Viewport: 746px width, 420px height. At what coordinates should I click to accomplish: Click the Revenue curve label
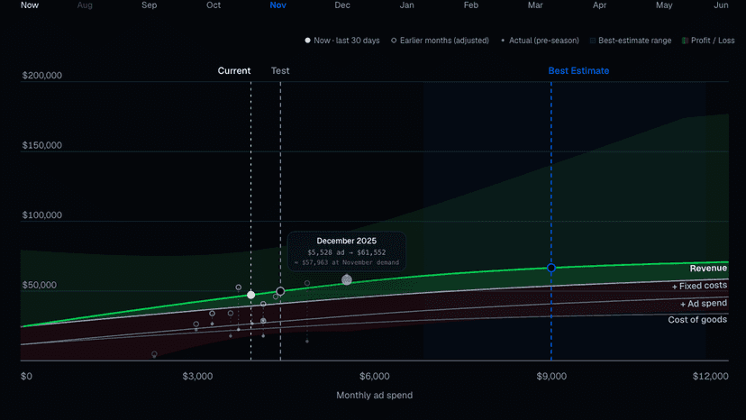coord(708,269)
